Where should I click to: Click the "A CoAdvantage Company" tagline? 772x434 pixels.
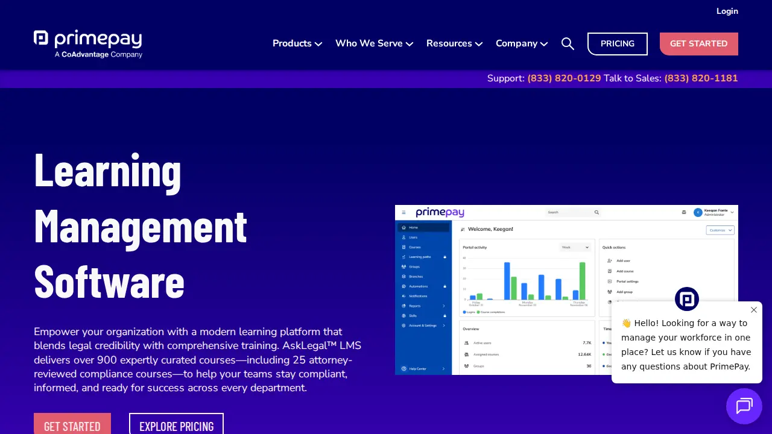[x=98, y=54]
